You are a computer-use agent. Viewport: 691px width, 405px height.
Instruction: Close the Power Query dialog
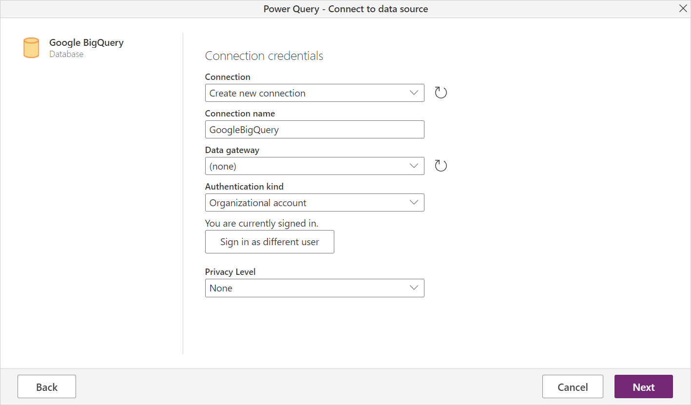point(683,9)
